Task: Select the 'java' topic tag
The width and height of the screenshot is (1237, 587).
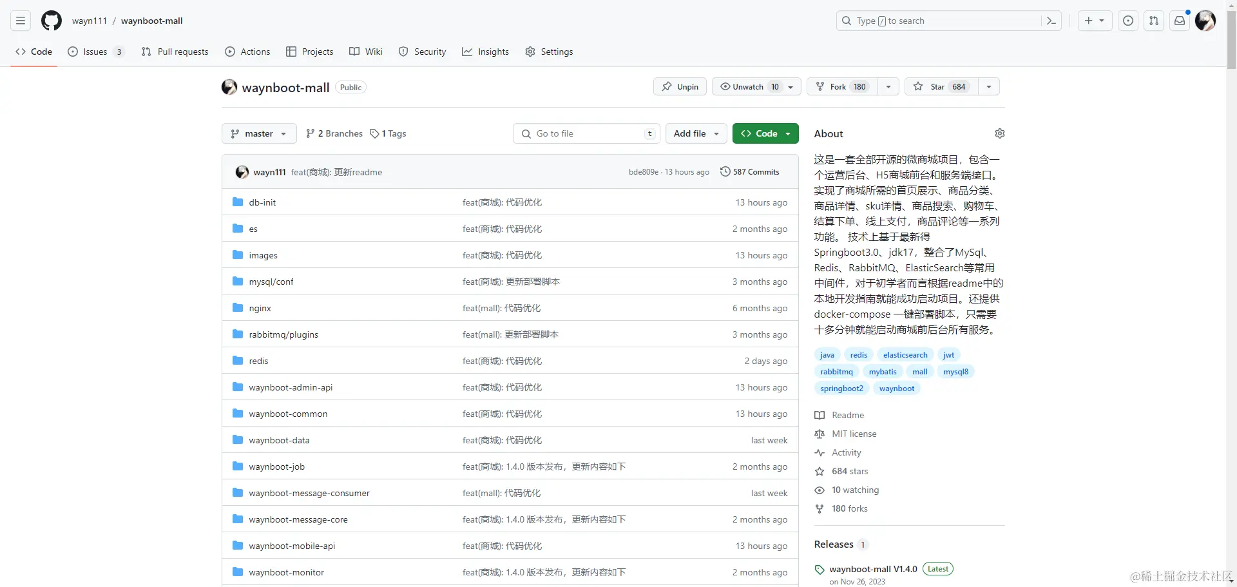Action: pyautogui.click(x=827, y=355)
